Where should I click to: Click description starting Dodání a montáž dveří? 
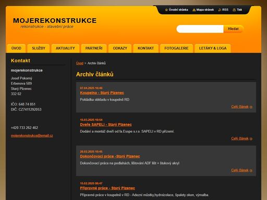tap(127, 131)
